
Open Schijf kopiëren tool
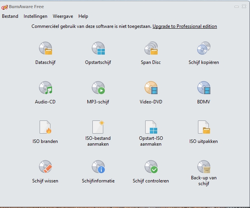(x=204, y=49)
